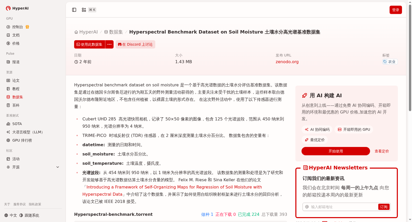412x222 pixels.
Task: Click the 使用此数据集 button
Action: click(90, 44)
